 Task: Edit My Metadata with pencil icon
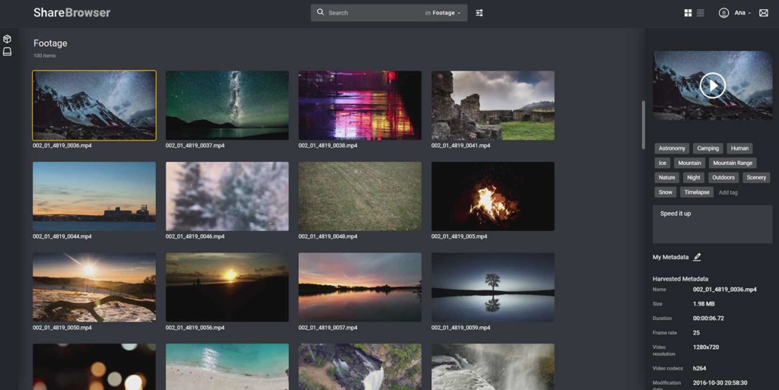(697, 257)
